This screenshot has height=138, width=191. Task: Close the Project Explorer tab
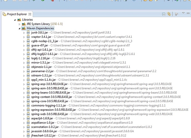tap(30, 14)
